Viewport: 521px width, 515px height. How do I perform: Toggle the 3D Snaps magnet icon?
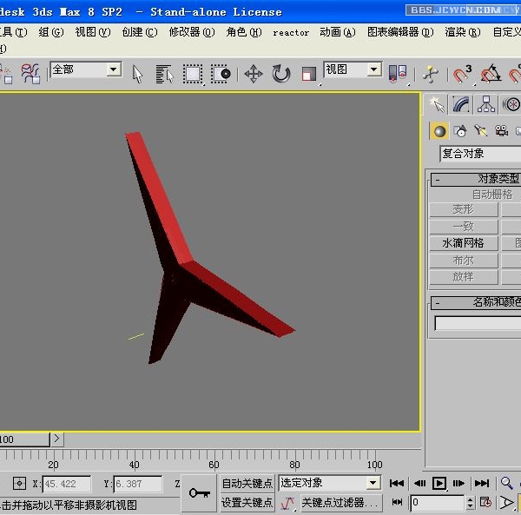coord(462,74)
